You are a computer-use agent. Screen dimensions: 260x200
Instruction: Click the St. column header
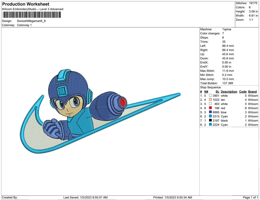(x=217, y=92)
